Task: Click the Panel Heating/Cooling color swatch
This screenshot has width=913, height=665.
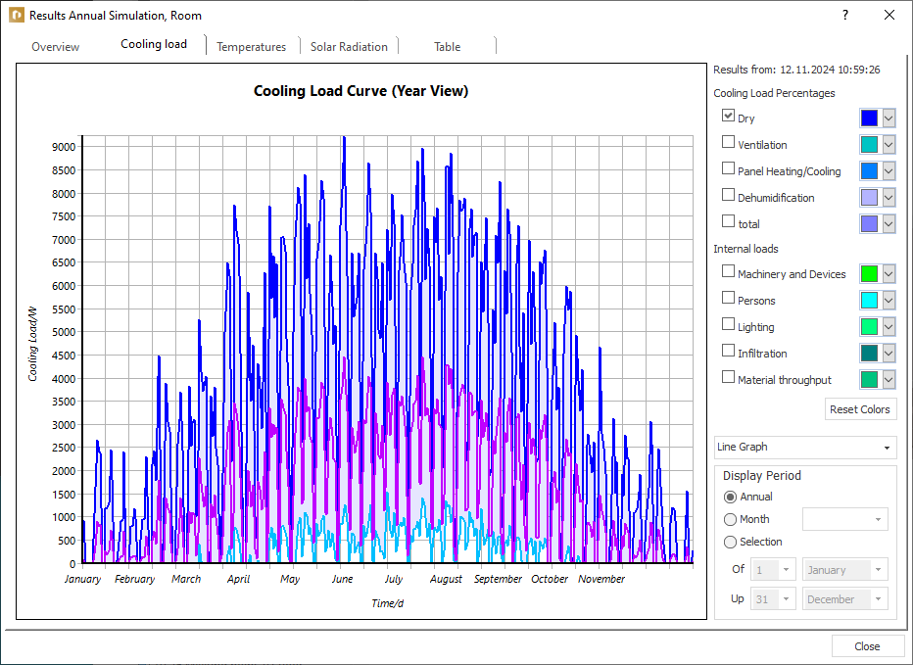Action: [x=869, y=170]
